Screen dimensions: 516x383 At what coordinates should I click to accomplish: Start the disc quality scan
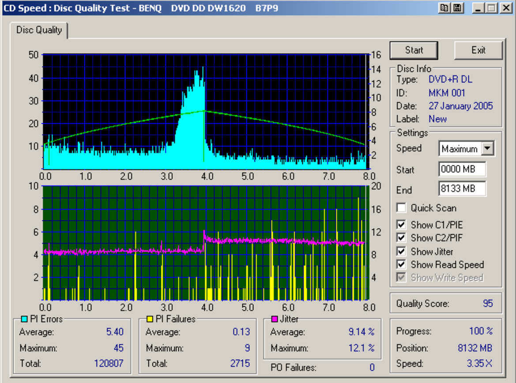tap(414, 50)
